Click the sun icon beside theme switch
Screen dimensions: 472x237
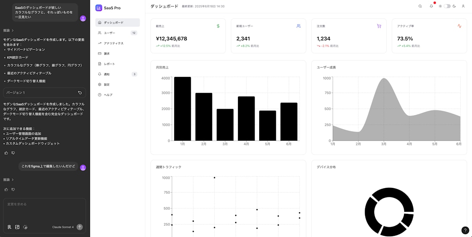(x=440, y=6)
